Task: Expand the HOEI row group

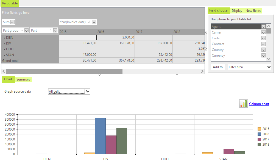Action: coord(4,49)
